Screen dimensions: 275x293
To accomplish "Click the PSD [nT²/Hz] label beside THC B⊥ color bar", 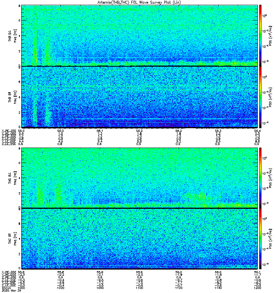I will click(x=271, y=178).
